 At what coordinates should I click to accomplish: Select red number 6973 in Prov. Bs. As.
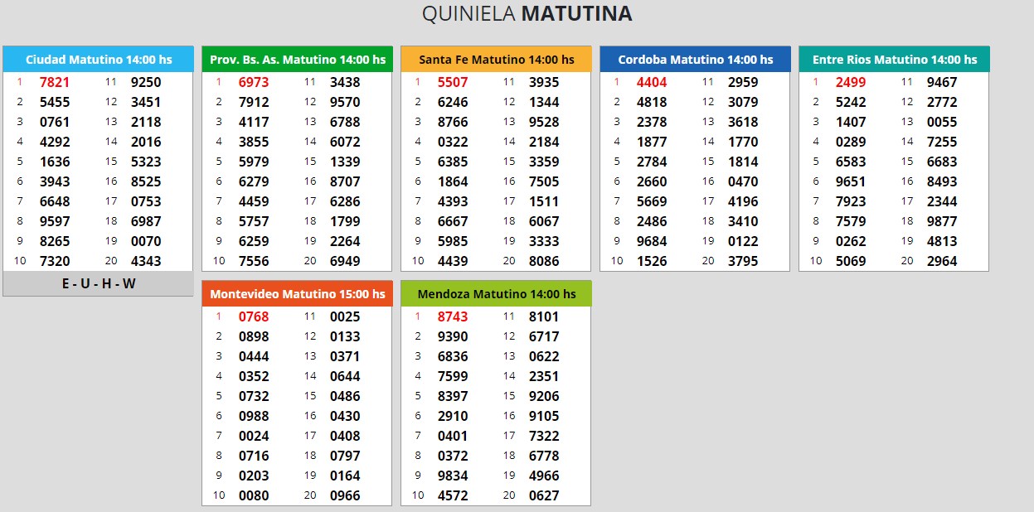point(254,82)
